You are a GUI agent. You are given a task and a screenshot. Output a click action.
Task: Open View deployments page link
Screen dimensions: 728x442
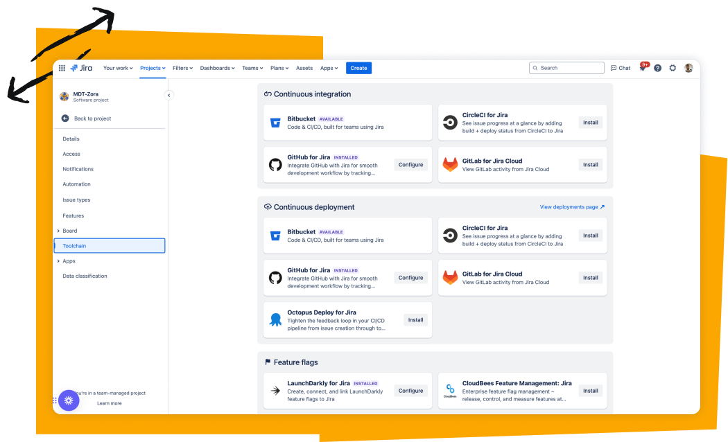[x=572, y=207]
